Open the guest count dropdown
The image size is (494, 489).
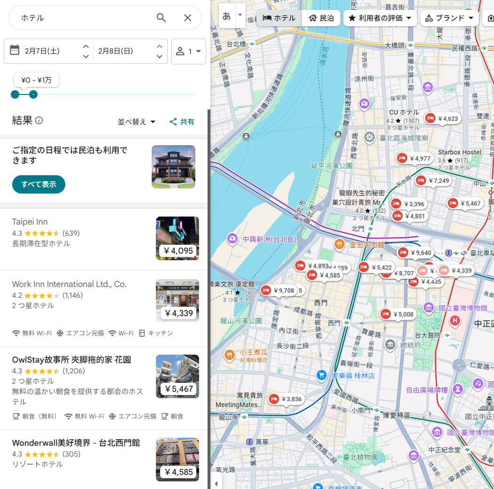pos(190,51)
